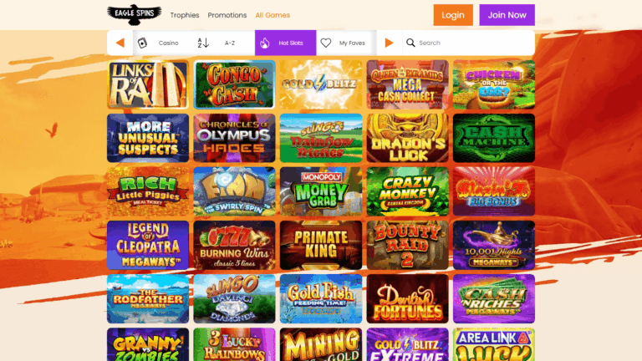The height and width of the screenshot is (361, 642).
Task: Click the right orange arrow in category bar
Action: [389, 43]
